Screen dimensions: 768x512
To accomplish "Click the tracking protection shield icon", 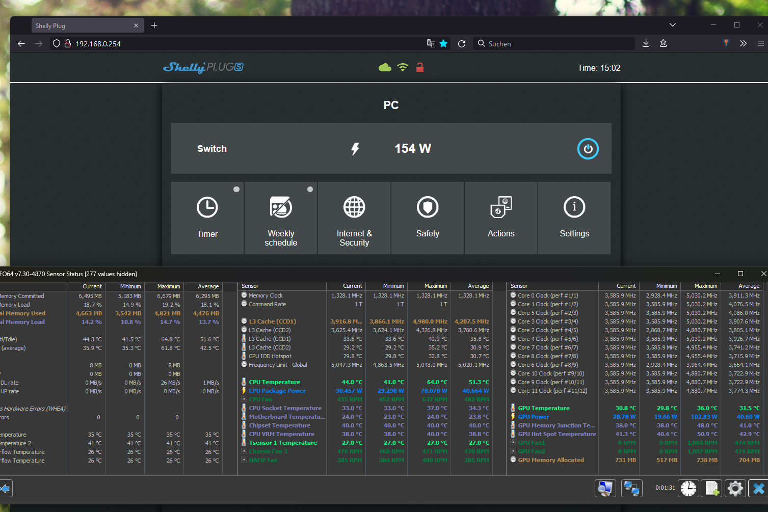I will coord(57,44).
